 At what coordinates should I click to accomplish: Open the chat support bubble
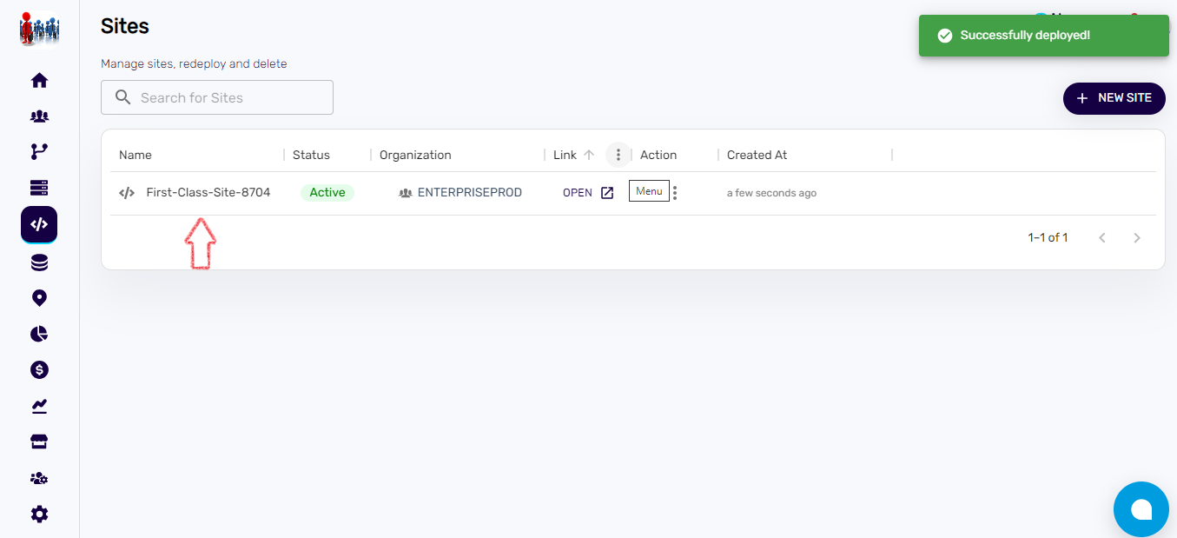click(x=1141, y=509)
